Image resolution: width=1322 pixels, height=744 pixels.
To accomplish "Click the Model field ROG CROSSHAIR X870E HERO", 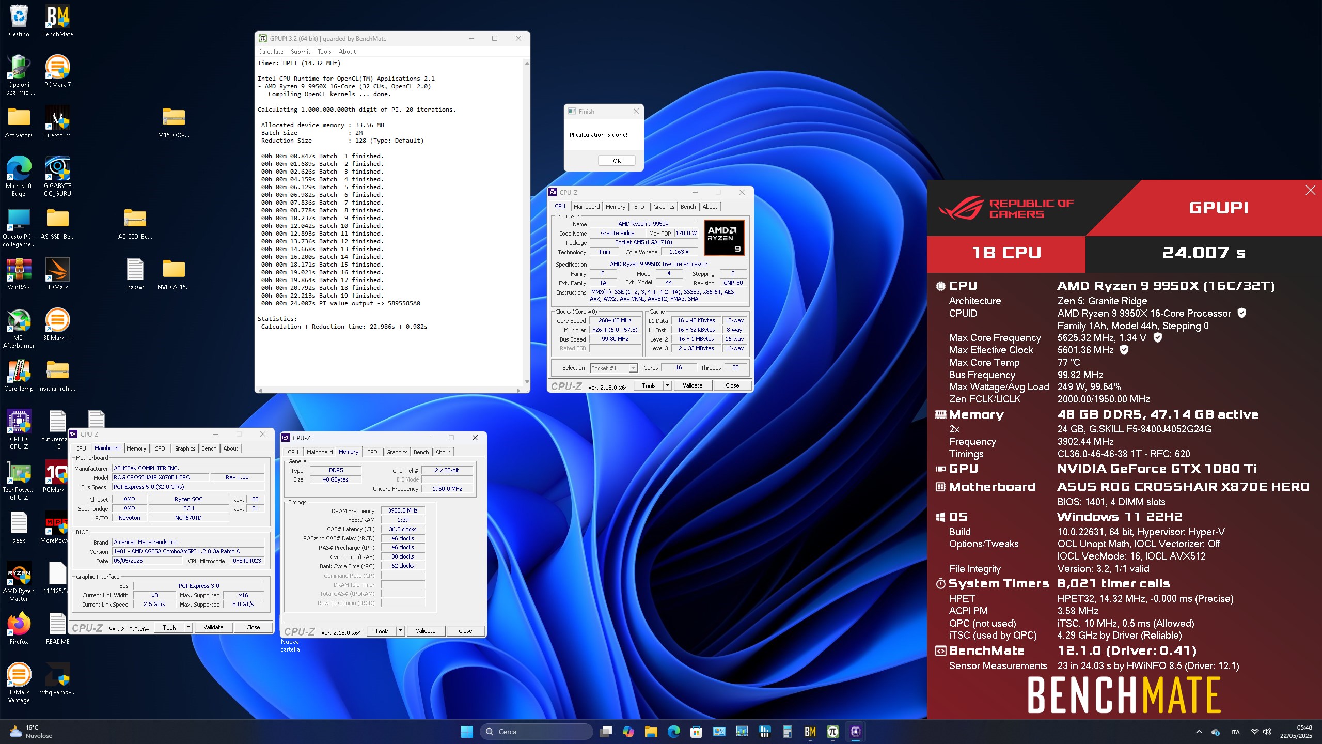I will (161, 478).
